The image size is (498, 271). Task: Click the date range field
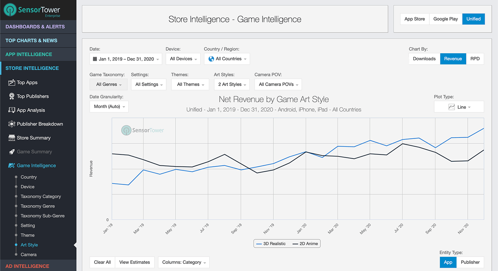pyautogui.click(x=125, y=58)
